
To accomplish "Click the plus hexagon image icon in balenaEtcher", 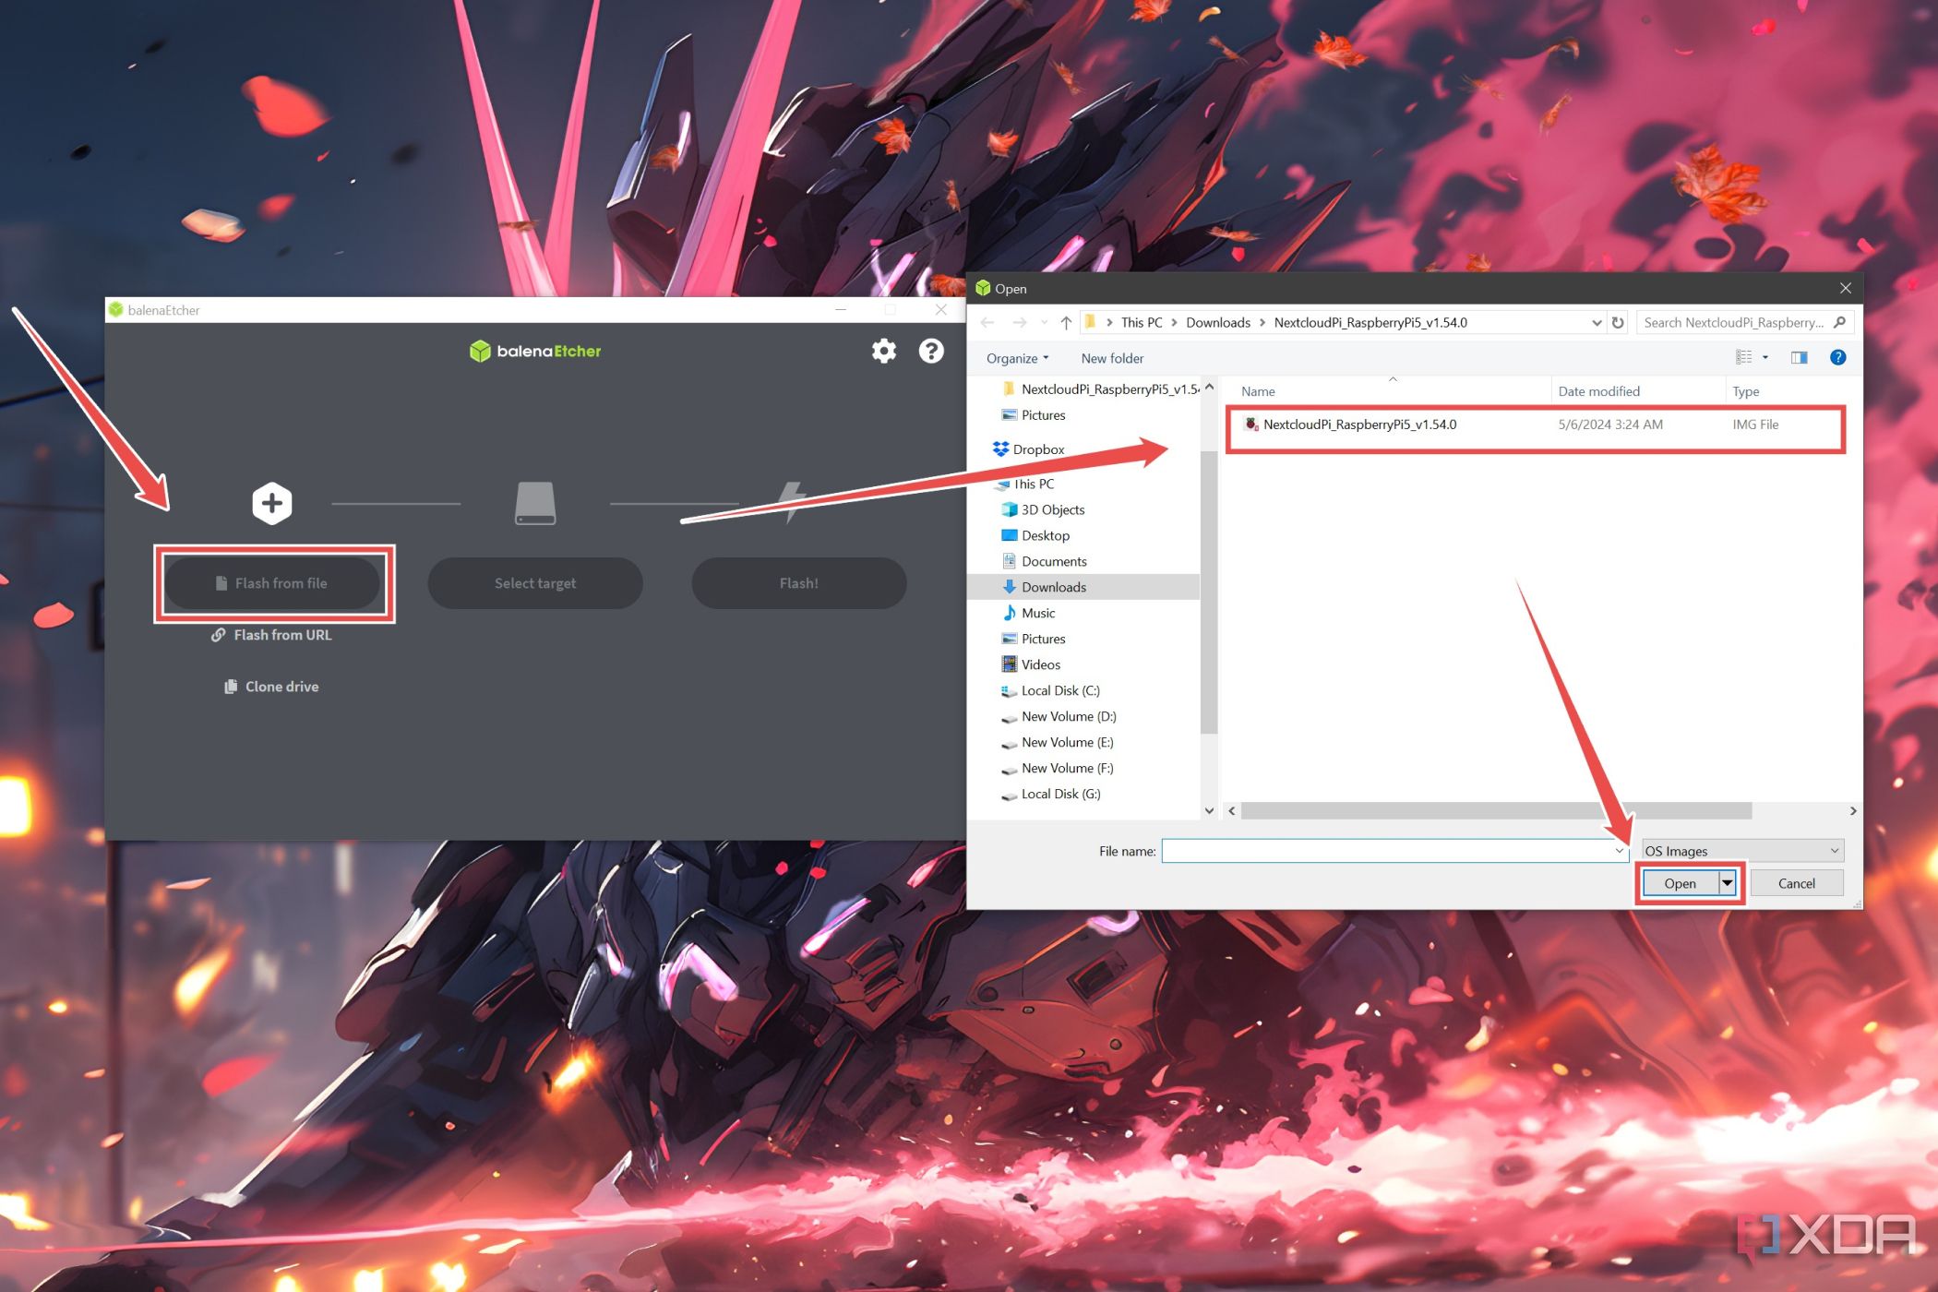I will (x=272, y=503).
